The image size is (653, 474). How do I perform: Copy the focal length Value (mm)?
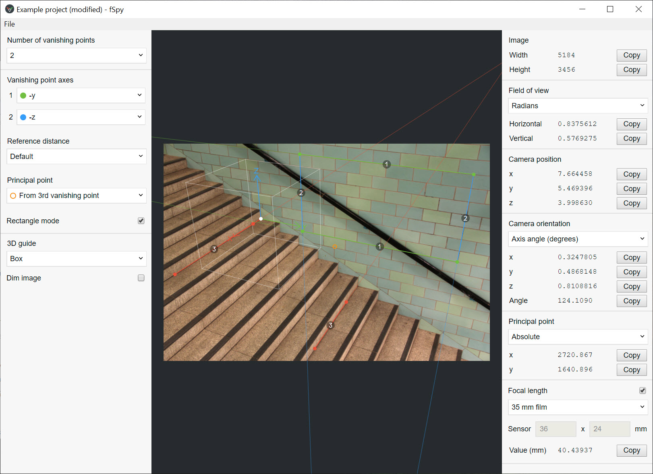pos(631,450)
